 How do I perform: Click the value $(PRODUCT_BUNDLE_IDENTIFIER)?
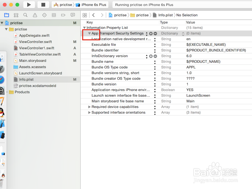216,50
